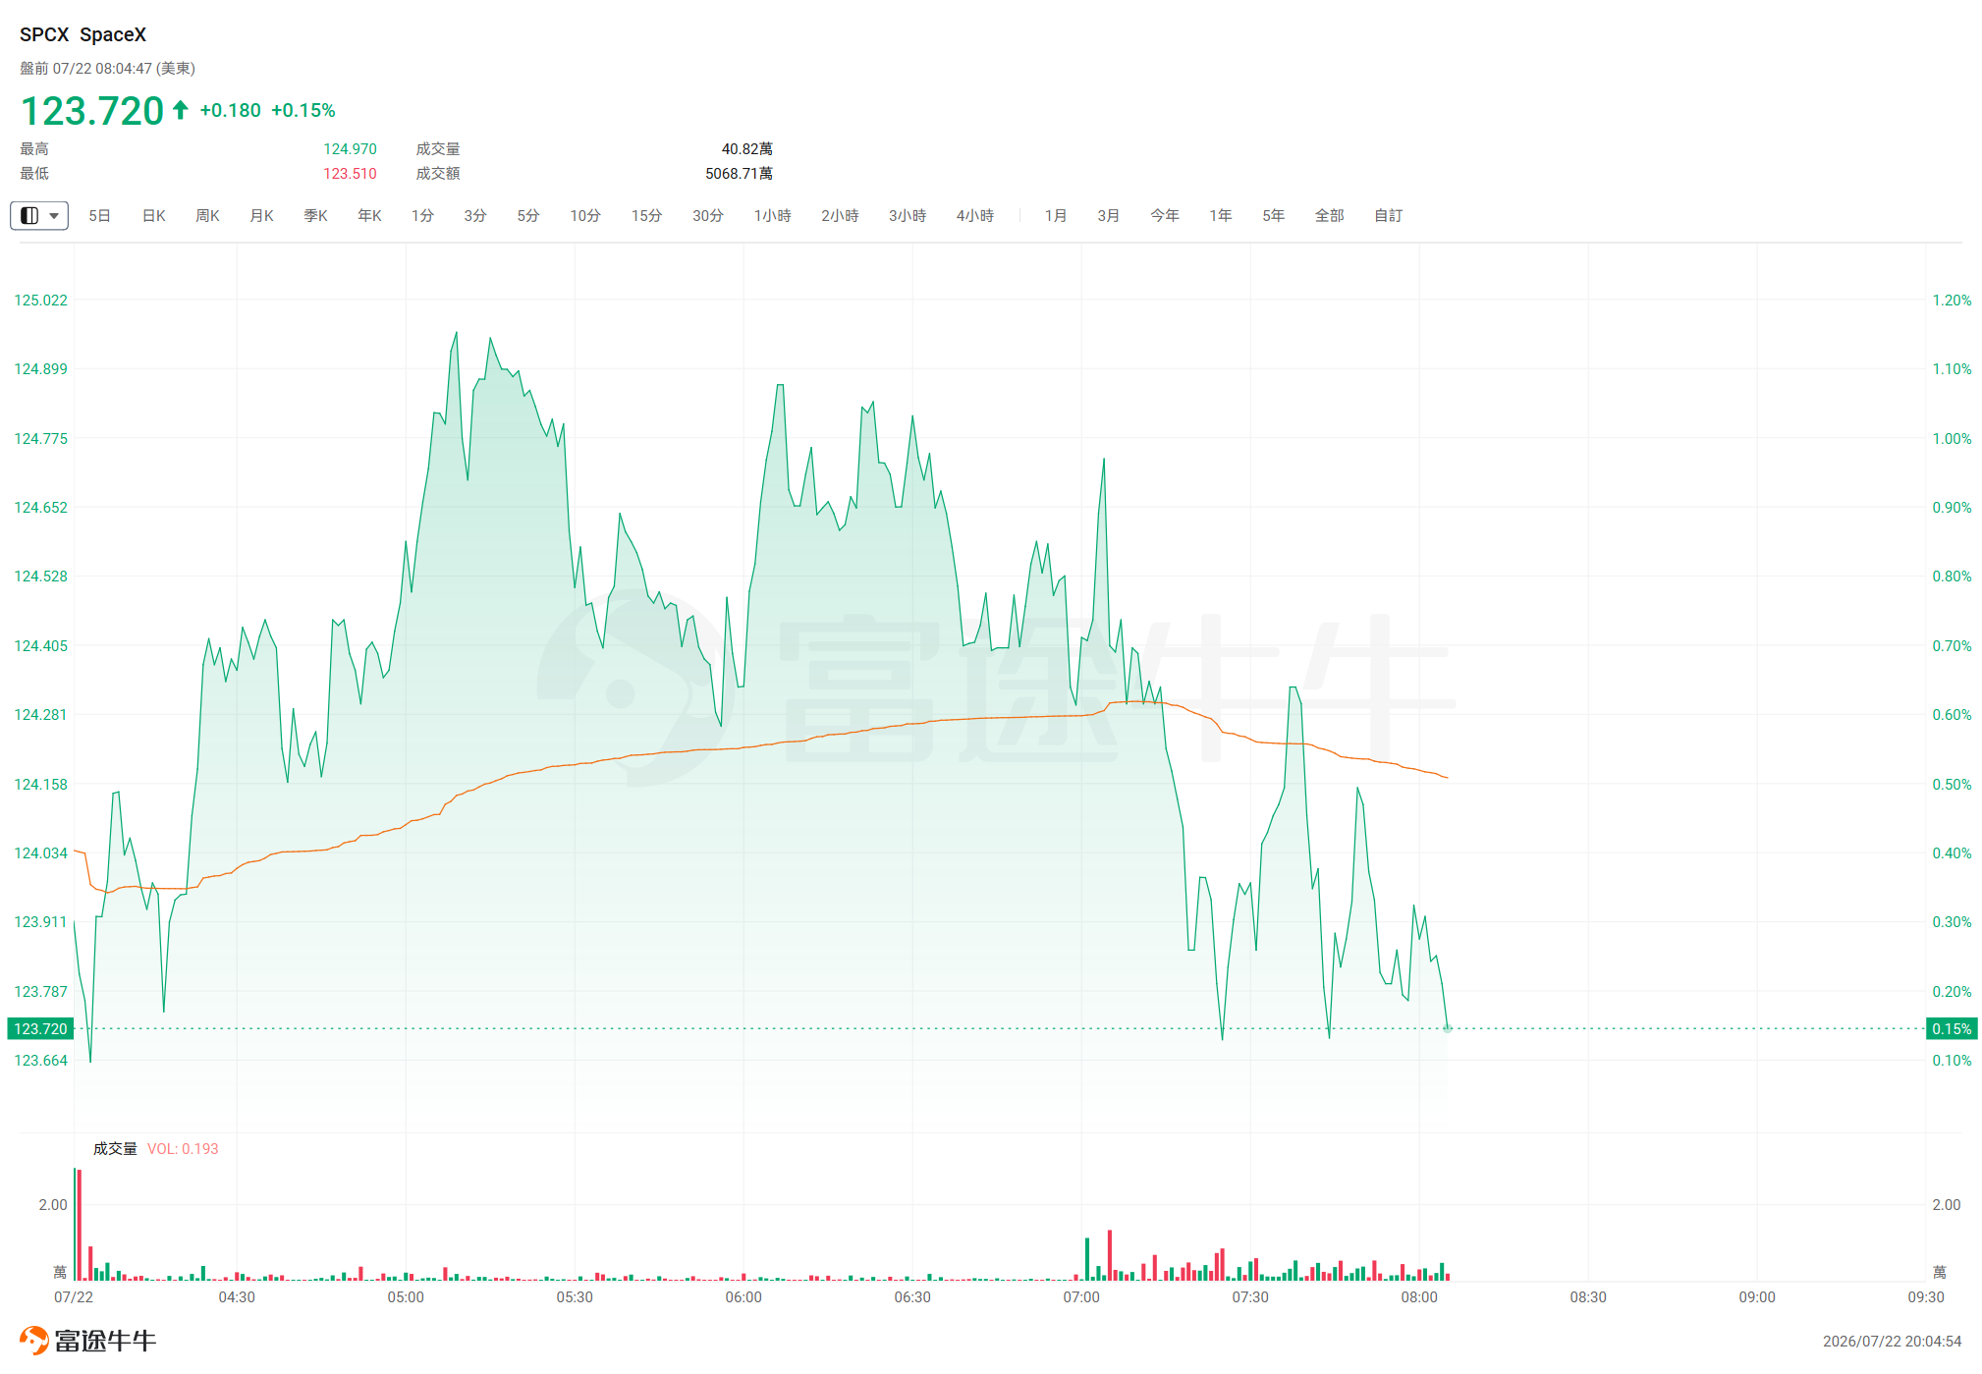This screenshot has height=1374, width=1982.
Task: Click the latest price dot on chart line
Action: [1448, 1029]
